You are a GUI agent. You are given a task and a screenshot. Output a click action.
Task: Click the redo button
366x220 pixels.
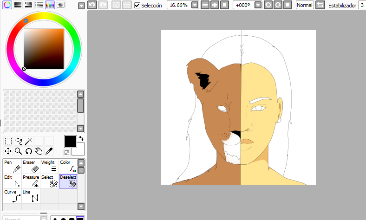(103, 5)
